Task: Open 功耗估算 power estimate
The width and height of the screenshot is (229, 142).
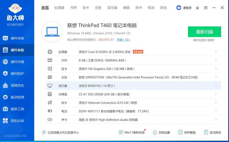Action: coord(161,132)
